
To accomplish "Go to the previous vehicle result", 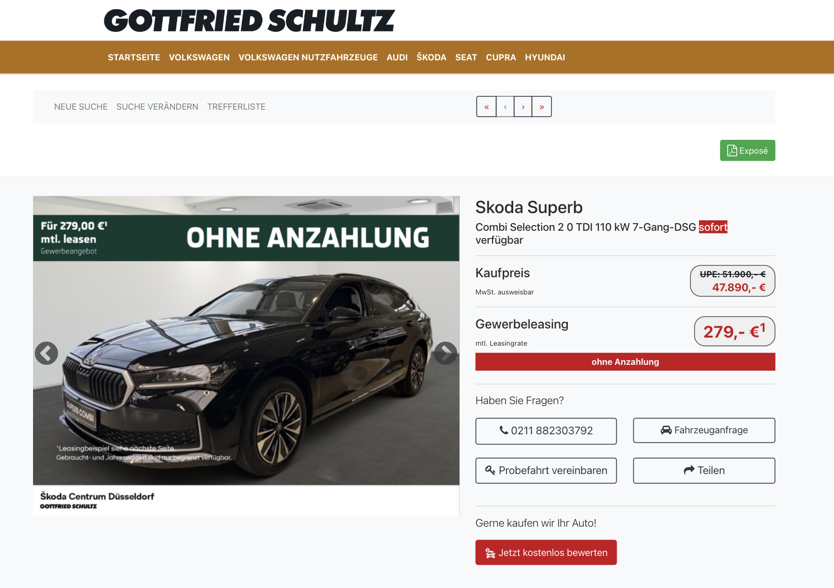I will (x=505, y=107).
